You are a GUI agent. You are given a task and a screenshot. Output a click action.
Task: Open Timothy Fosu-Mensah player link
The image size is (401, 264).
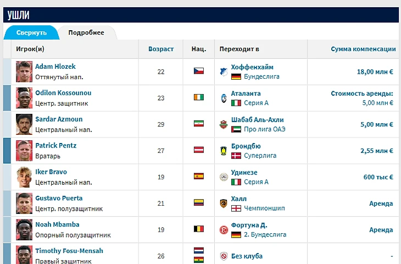point(69,251)
